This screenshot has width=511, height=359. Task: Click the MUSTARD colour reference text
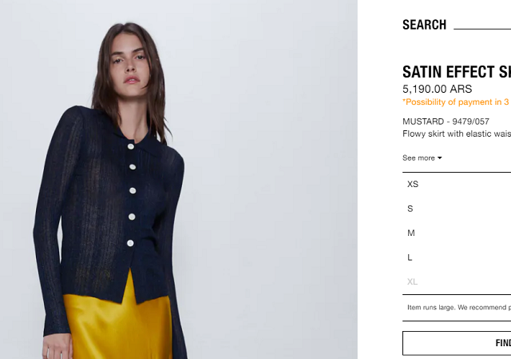446,122
